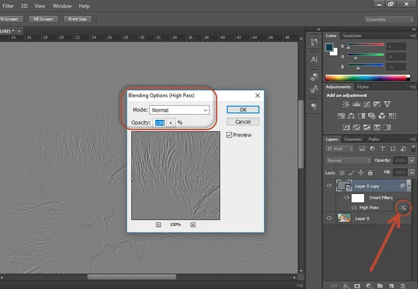Hide the Layer 0 copy layer
The height and width of the screenshot is (289, 418).
(x=330, y=186)
